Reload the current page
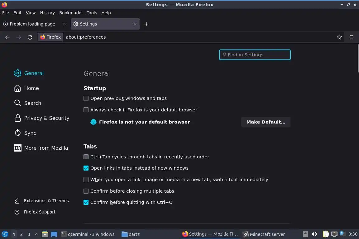This screenshot has height=239, width=359. coord(30,37)
